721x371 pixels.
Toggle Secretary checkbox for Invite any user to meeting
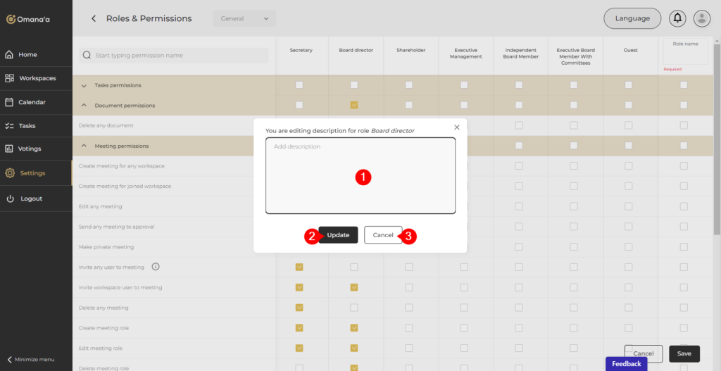[299, 268]
